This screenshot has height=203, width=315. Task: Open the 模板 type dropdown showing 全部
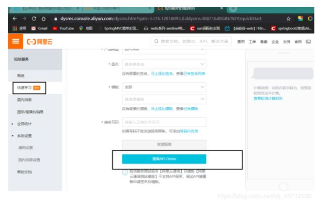pos(164,87)
